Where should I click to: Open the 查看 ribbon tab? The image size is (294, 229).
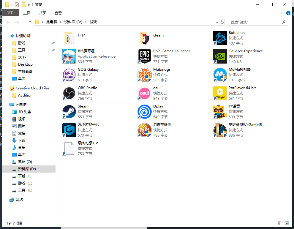(x=58, y=13)
